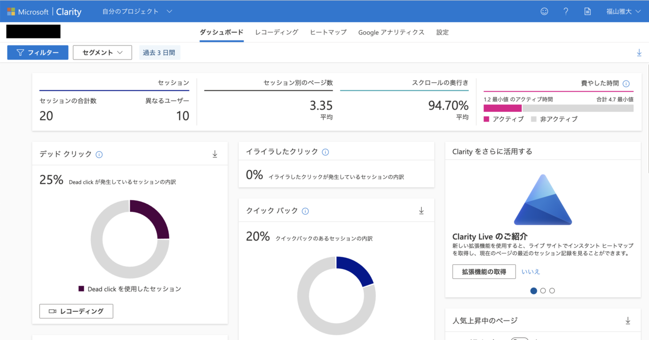Download the クイック バック card data

point(421,211)
